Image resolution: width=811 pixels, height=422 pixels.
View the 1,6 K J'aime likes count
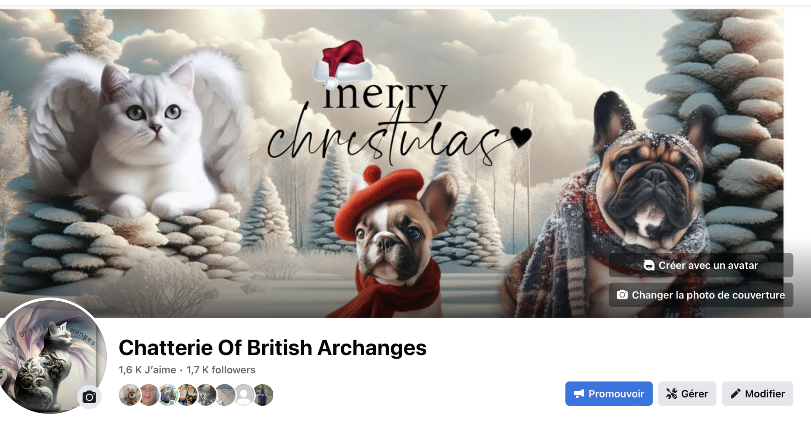(147, 370)
